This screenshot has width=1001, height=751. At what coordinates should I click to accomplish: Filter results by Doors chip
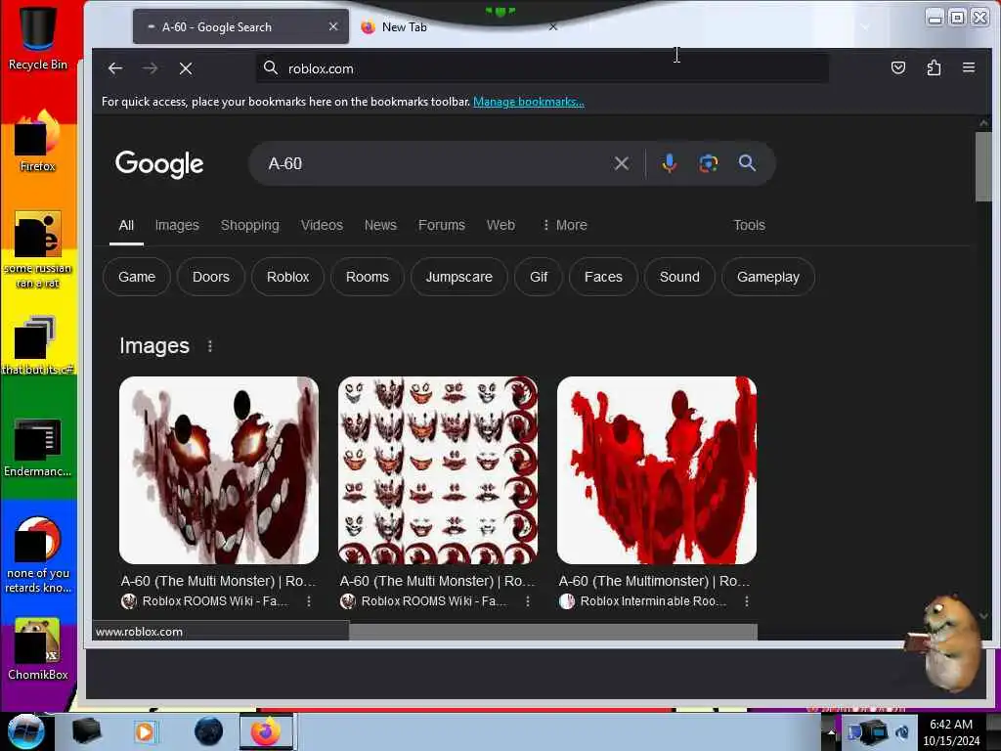[x=211, y=277]
